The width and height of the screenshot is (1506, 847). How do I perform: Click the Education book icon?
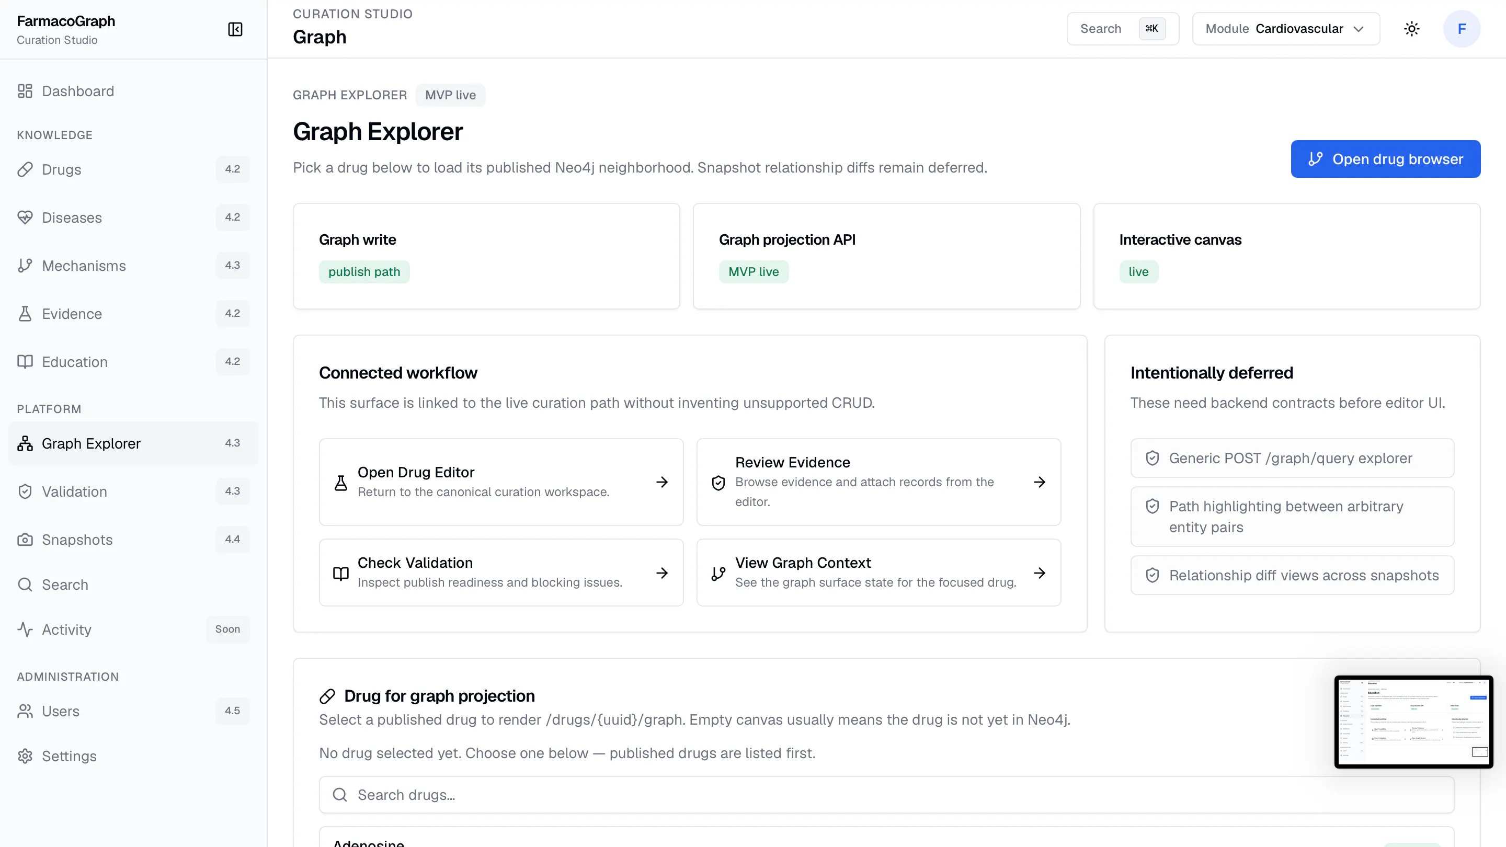(x=25, y=362)
